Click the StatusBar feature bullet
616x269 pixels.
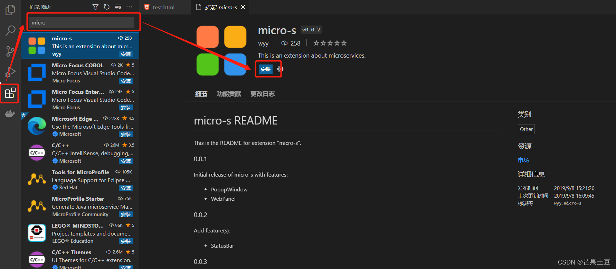pos(222,246)
